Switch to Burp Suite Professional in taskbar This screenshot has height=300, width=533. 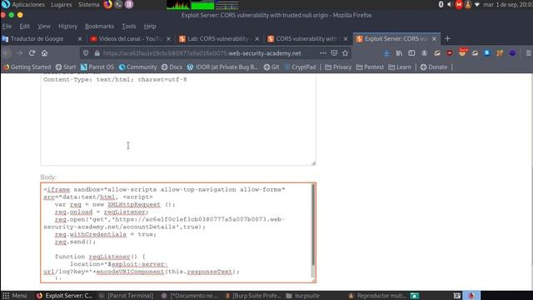pos(253,296)
